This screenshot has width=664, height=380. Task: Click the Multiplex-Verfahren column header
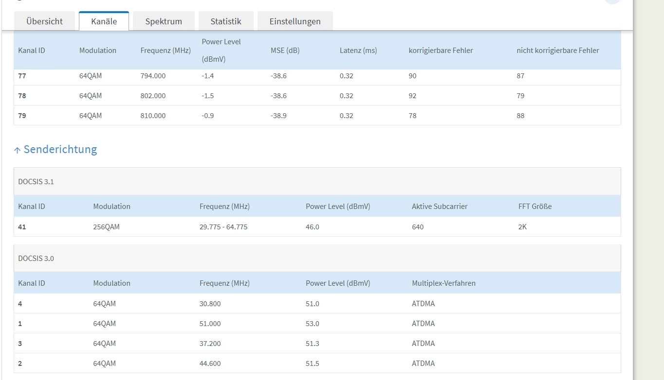(x=443, y=283)
